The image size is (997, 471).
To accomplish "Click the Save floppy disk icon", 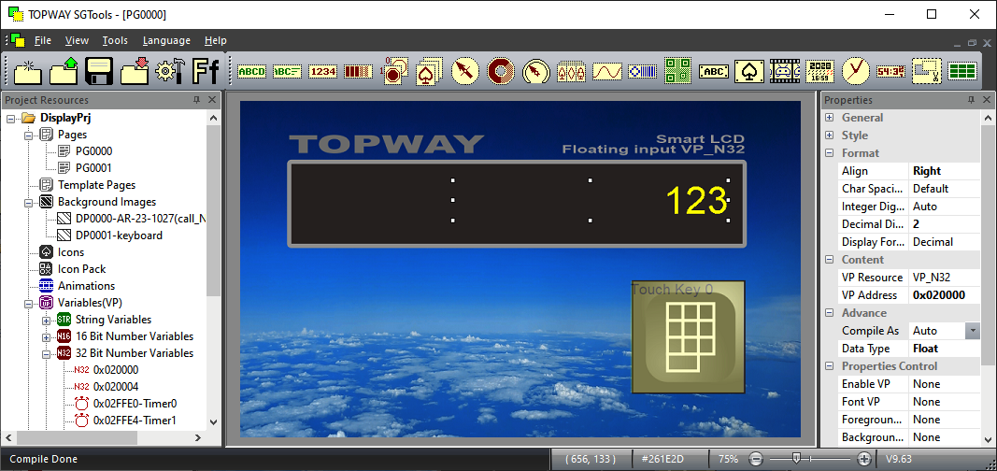I will (x=99, y=71).
